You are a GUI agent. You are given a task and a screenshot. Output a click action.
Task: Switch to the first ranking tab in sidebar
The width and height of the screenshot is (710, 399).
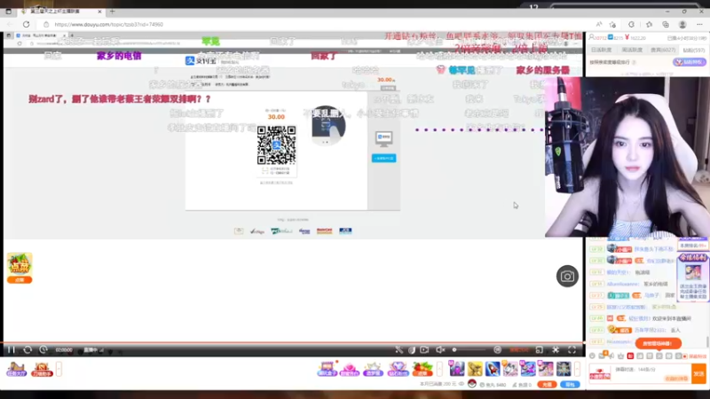pos(602,50)
